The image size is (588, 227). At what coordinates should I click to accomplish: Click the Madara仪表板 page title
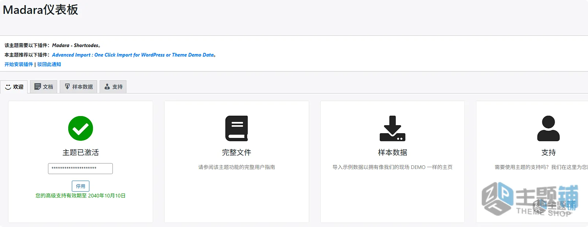pyautogui.click(x=41, y=10)
